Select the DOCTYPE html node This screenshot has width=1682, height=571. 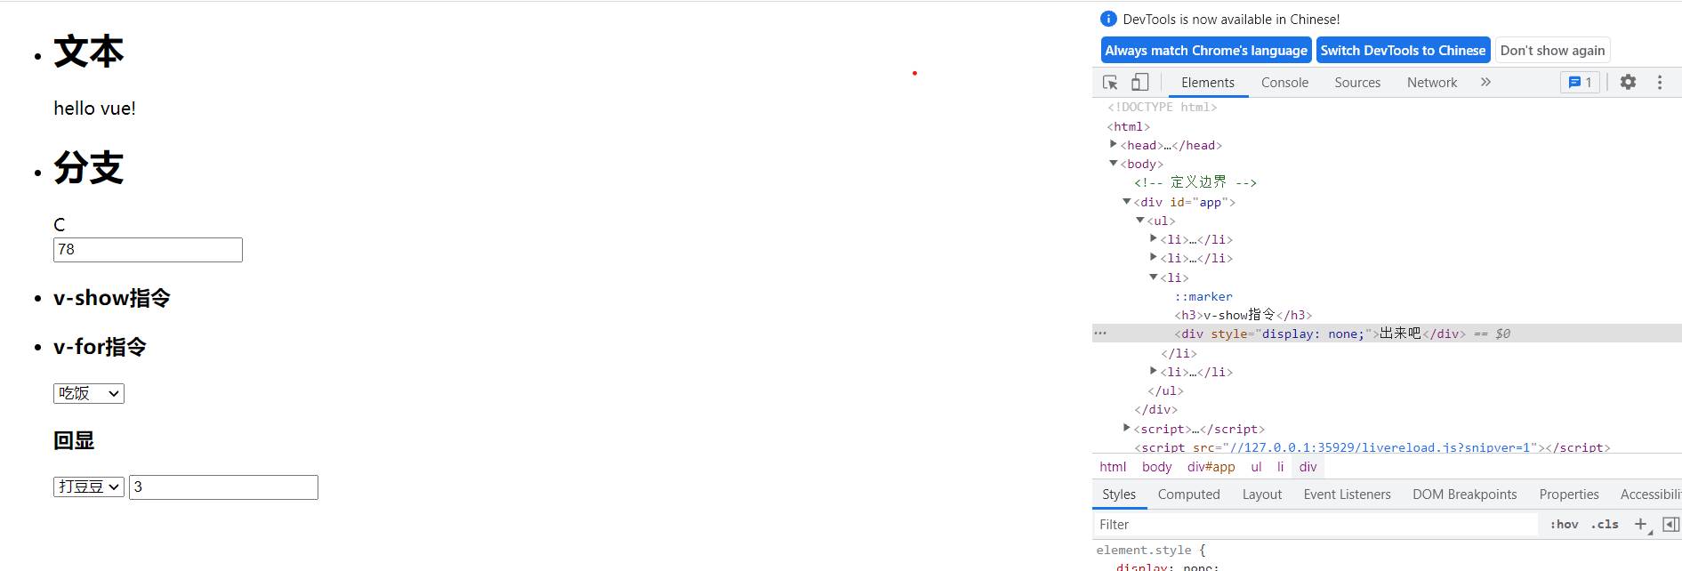(1162, 107)
